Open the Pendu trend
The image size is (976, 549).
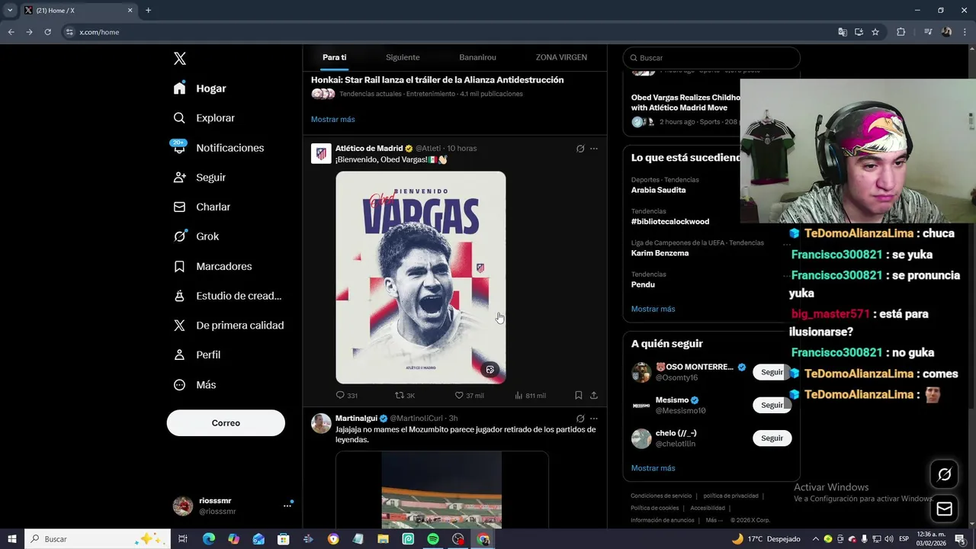point(643,284)
